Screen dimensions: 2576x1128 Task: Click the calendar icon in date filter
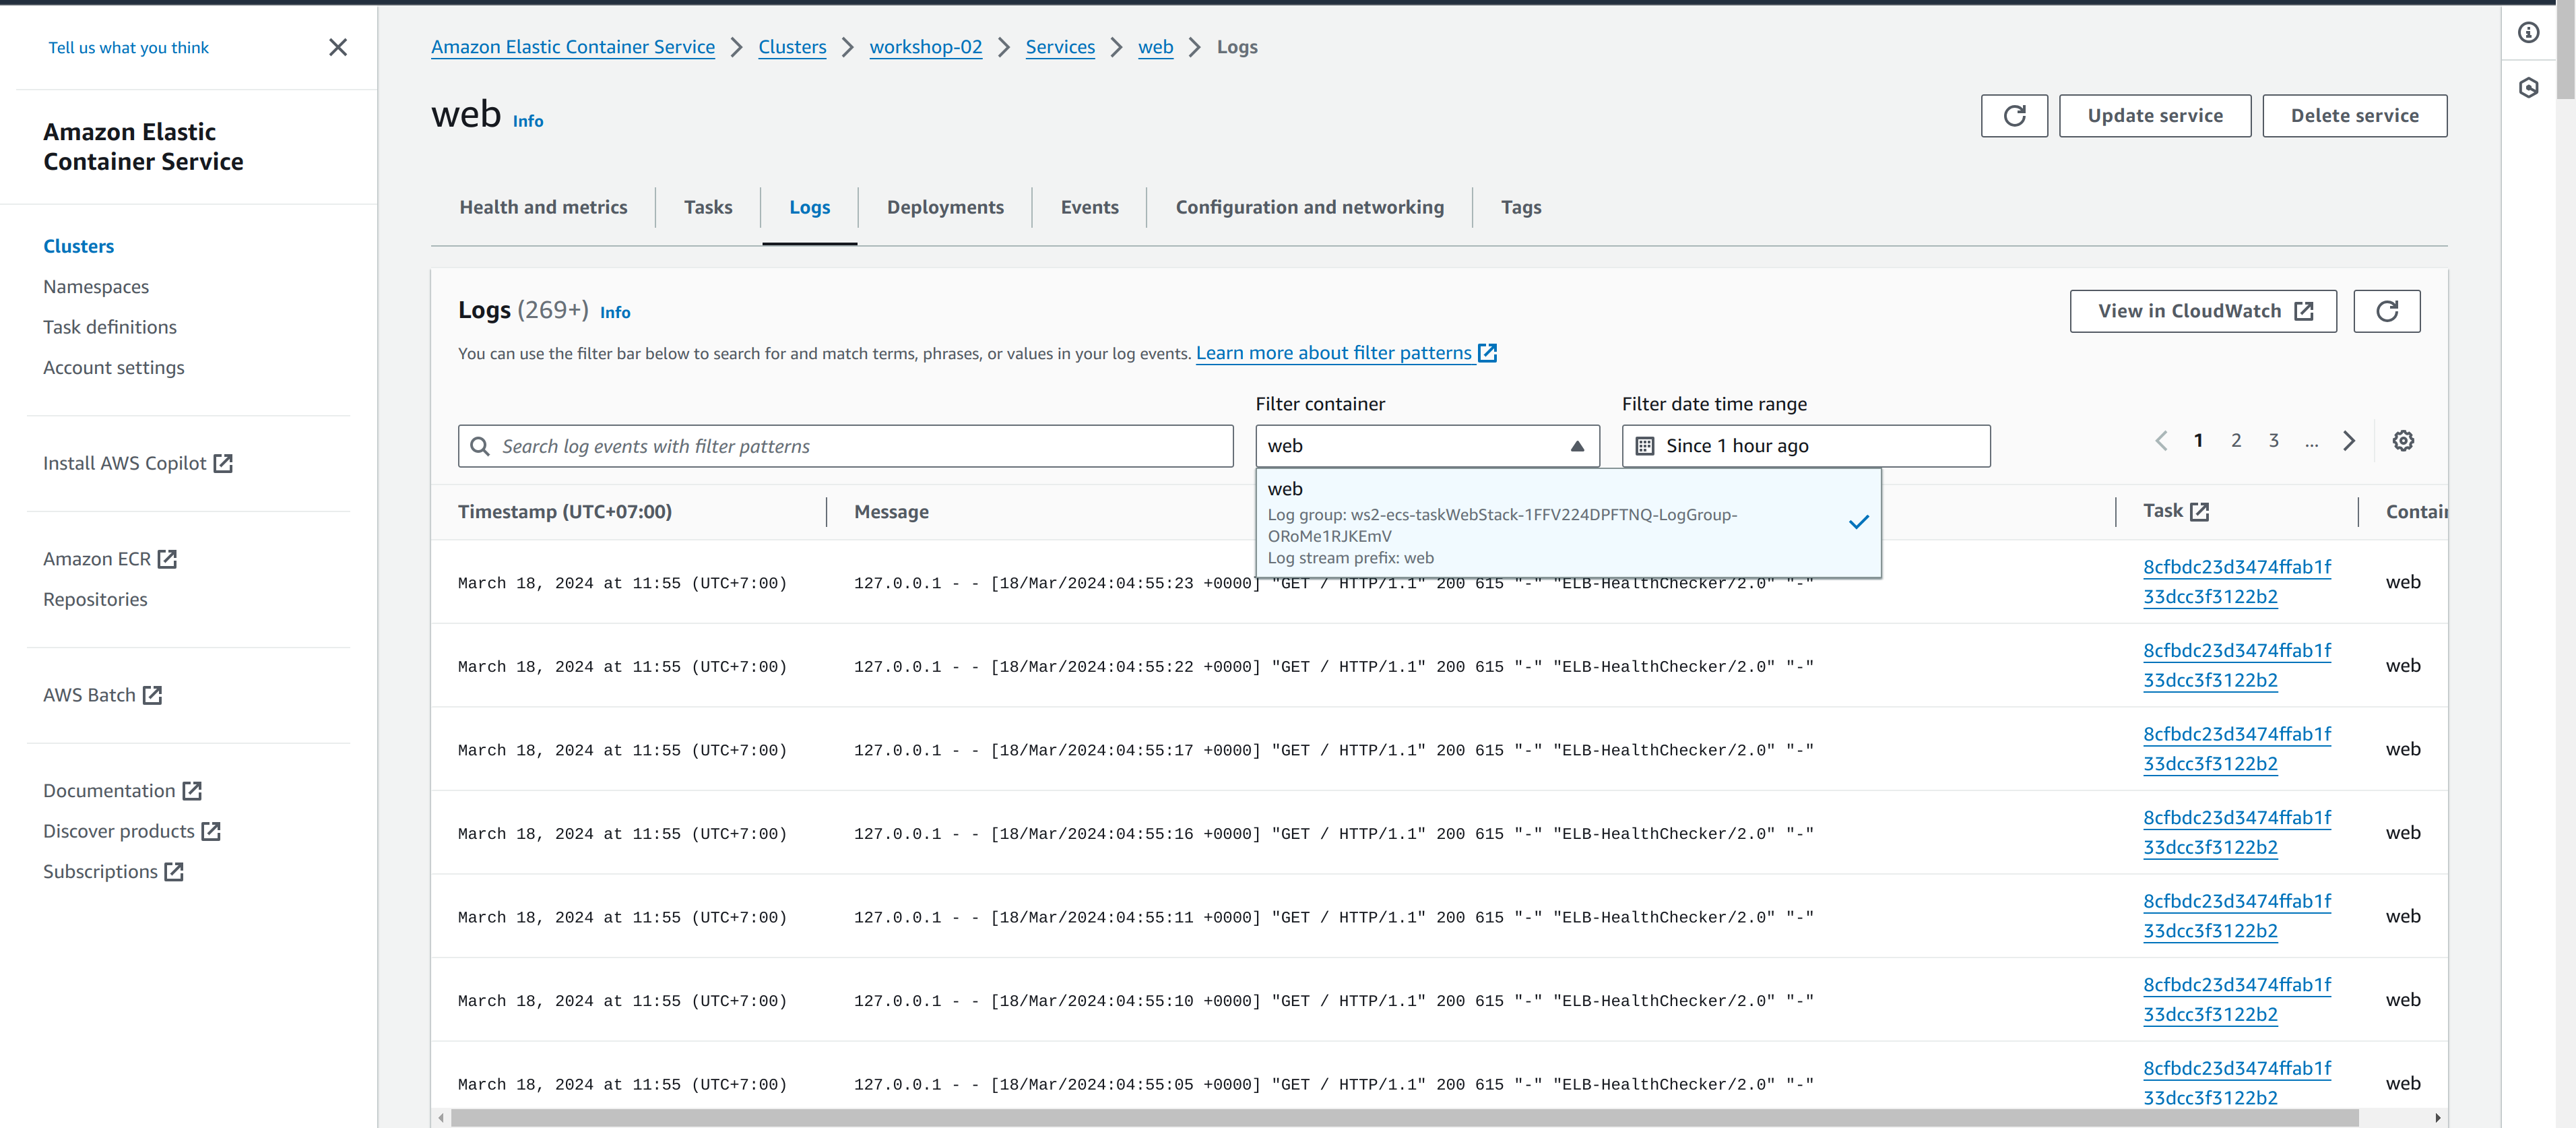[x=1644, y=446]
